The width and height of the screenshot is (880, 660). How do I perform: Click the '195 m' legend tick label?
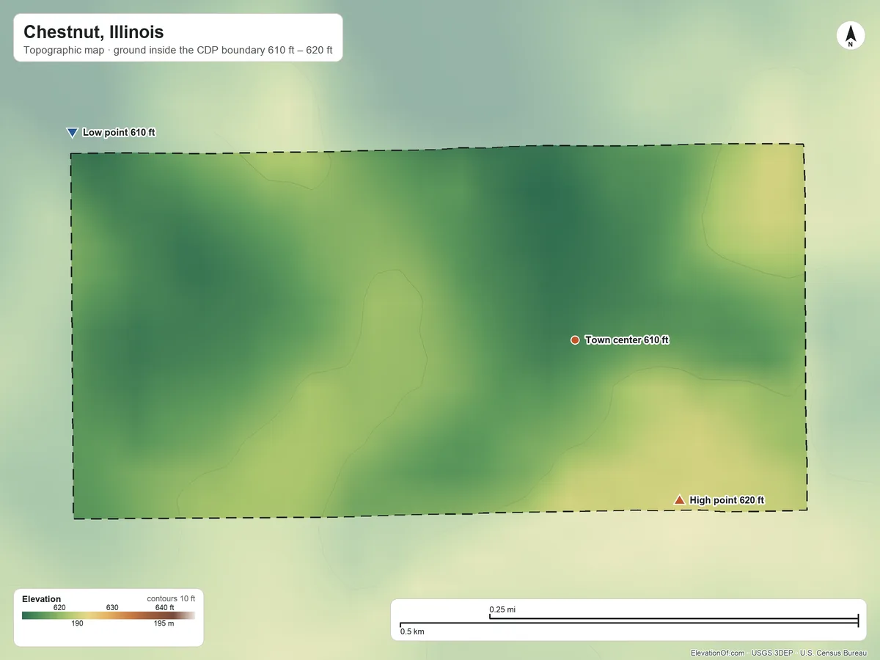tap(165, 624)
